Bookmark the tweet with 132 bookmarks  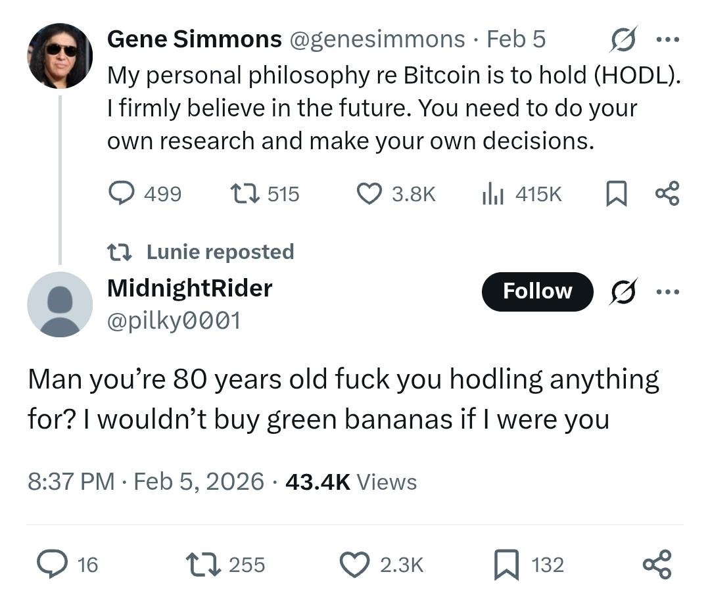pyautogui.click(x=506, y=564)
